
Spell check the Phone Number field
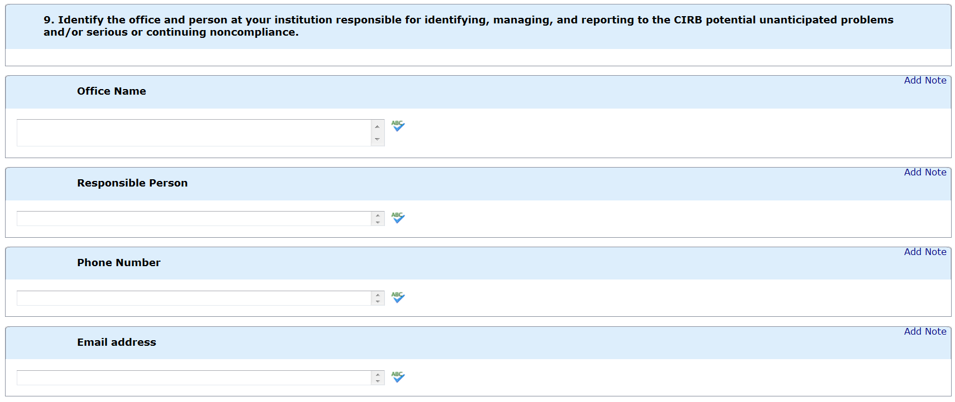[x=398, y=297]
